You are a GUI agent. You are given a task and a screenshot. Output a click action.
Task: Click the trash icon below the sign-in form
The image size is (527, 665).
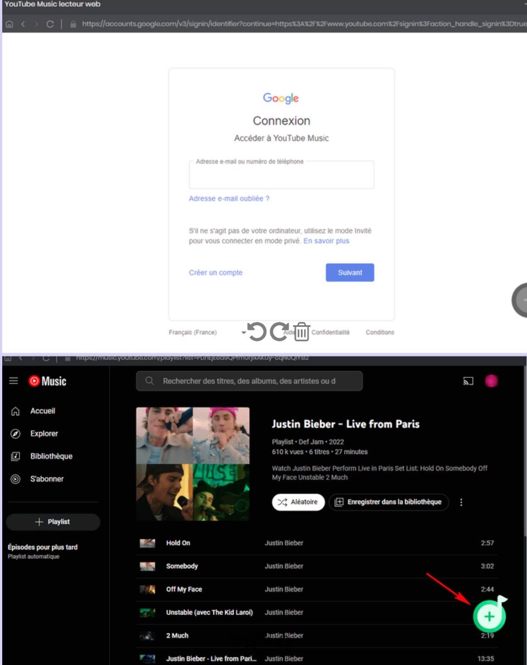point(301,331)
